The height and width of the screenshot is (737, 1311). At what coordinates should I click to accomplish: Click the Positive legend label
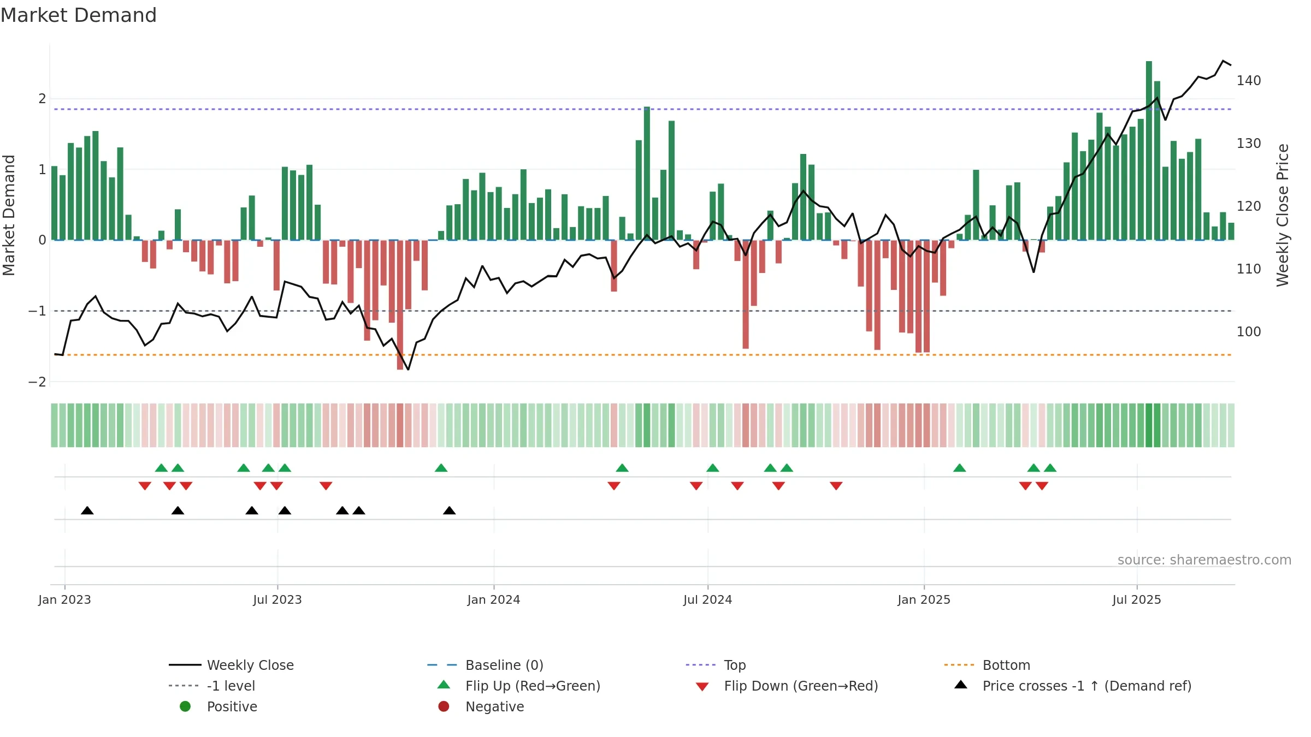[x=232, y=706]
